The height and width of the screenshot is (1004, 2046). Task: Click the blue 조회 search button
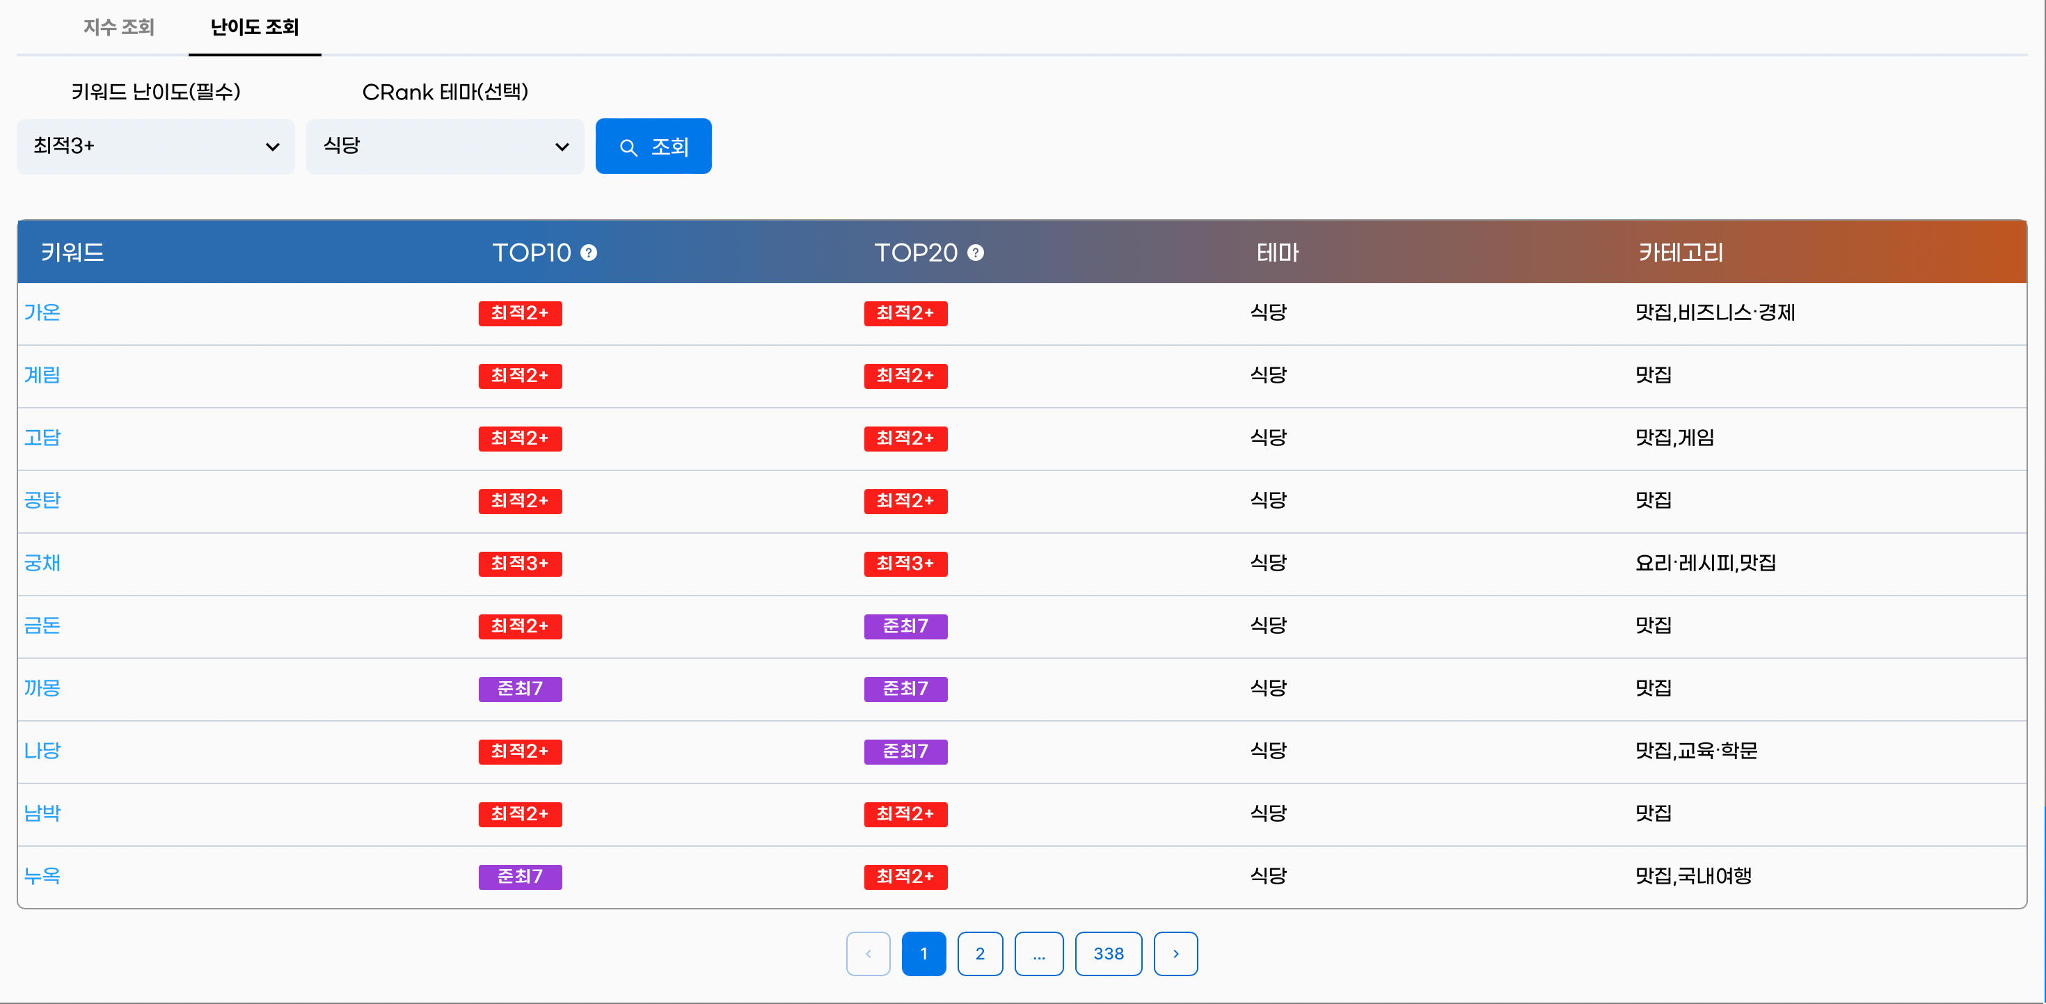point(653,146)
